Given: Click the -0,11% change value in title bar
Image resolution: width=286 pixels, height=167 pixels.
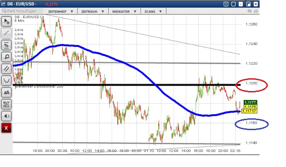Looking at the screenshot, I should (51, 4).
